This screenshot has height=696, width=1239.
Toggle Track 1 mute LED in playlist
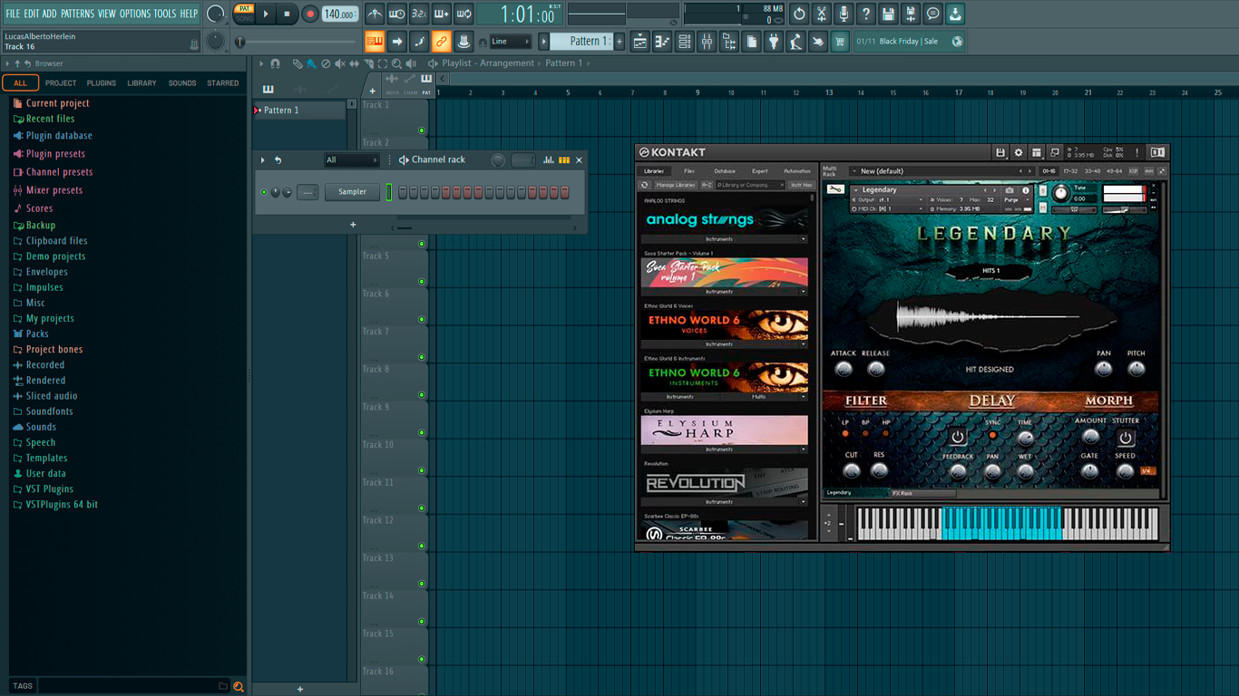[x=422, y=130]
